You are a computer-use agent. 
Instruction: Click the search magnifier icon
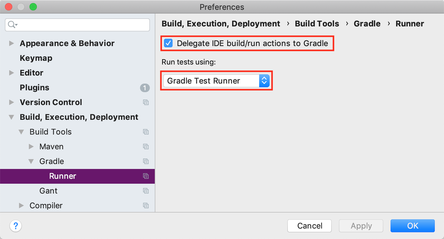pos(12,25)
